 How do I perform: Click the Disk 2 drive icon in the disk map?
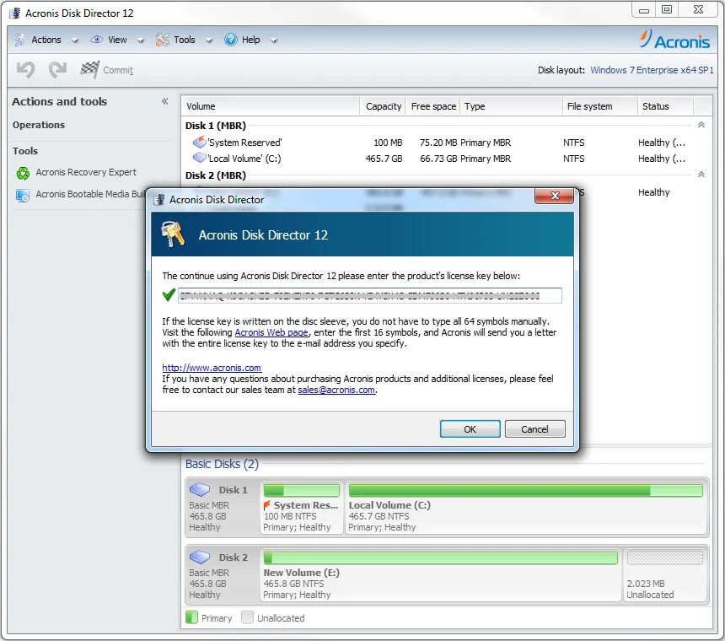[x=200, y=557]
